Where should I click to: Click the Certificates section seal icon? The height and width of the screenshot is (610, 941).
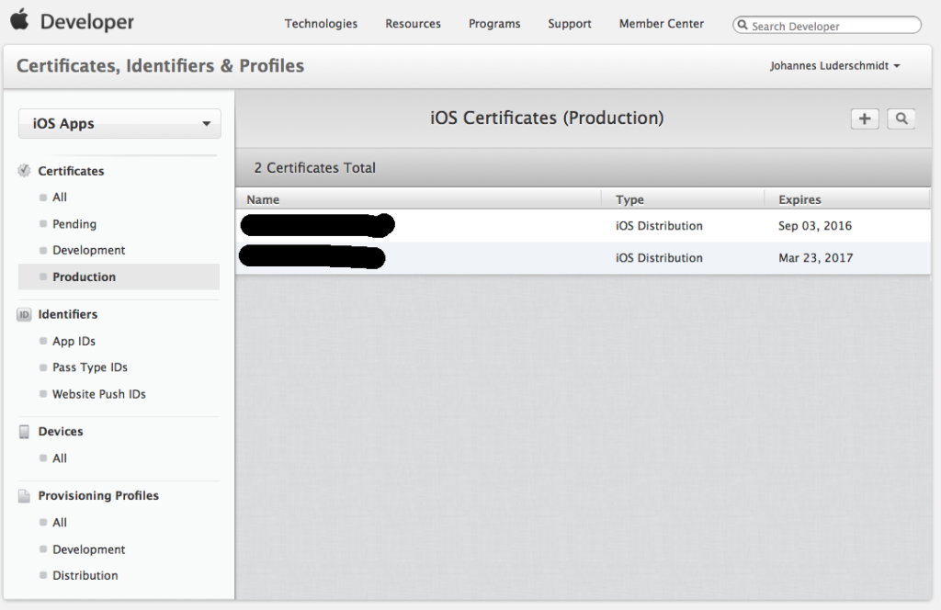click(24, 171)
